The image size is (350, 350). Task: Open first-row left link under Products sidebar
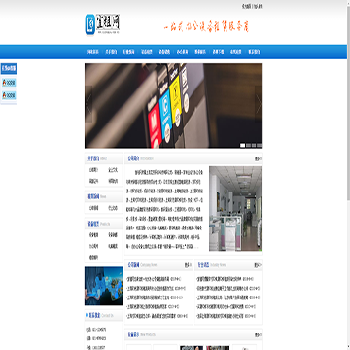point(93,235)
